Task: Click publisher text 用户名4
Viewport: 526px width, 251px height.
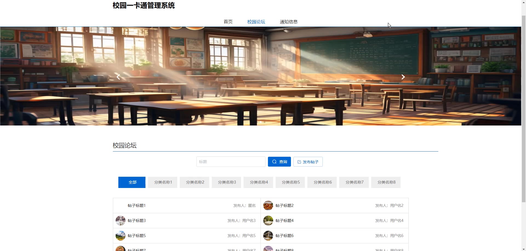Action: click(x=397, y=221)
